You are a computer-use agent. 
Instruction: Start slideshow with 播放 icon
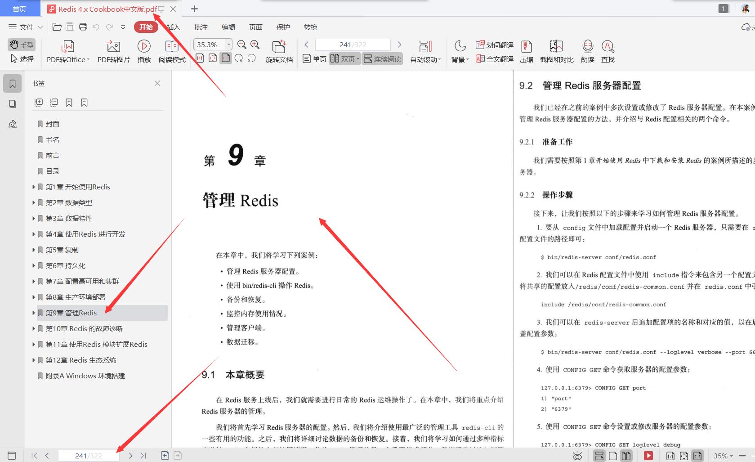[144, 51]
